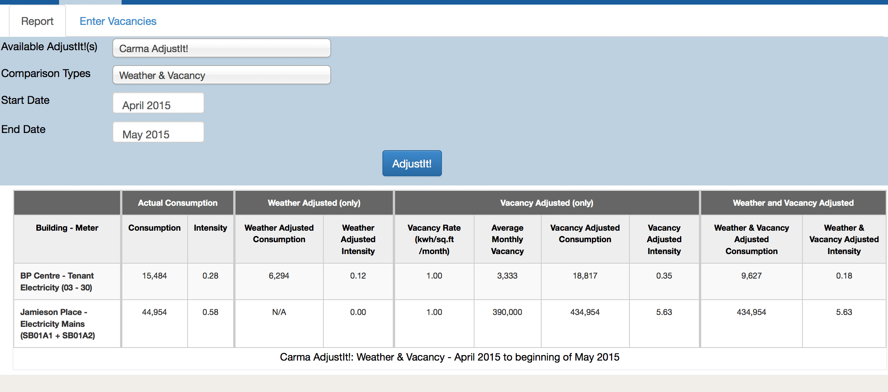This screenshot has height=392, width=888.
Task: Open the Available AdjustIt!(s) dropdown
Action: click(221, 48)
